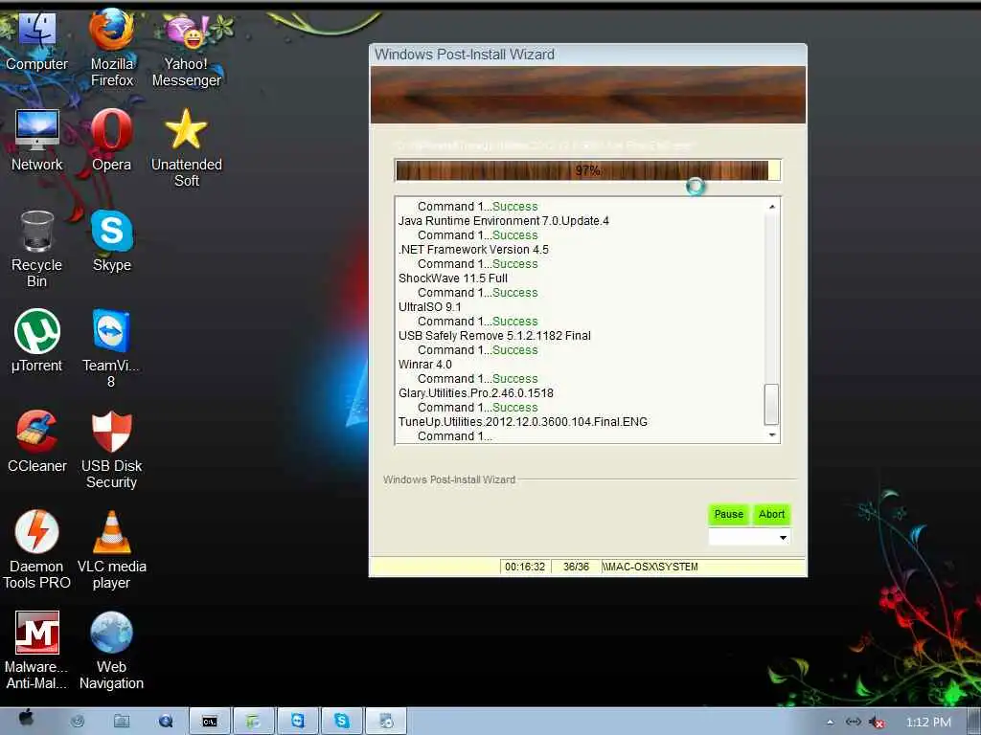Click the elapsed time 00:16:32 field
Image resolution: width=981 pixels, height=735 pixels.
525,567
